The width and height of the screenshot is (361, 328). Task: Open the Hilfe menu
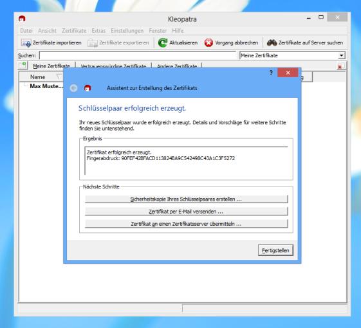178,31
